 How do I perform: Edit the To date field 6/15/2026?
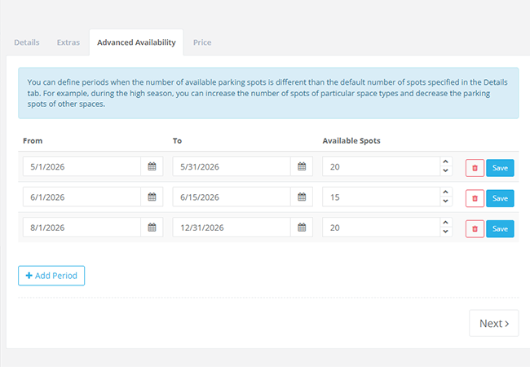232,197
